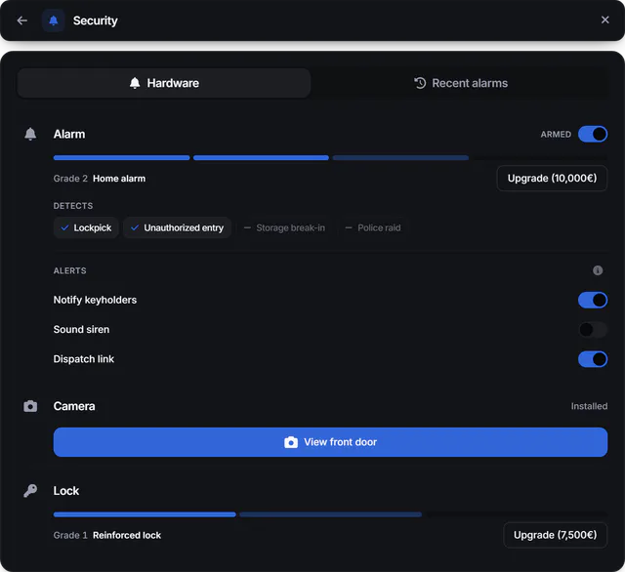625x572 pixels.
Task: Click the Lock section key icon
Action: [x=30, y=490]
